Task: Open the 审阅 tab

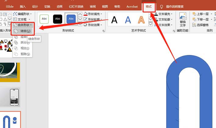Action: (93, 7)
